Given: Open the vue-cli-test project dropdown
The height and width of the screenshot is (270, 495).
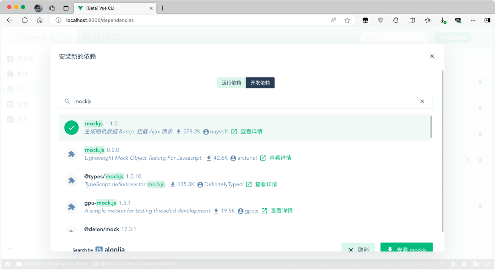Looking at the screenshot, I should click(x=38, y=38).
